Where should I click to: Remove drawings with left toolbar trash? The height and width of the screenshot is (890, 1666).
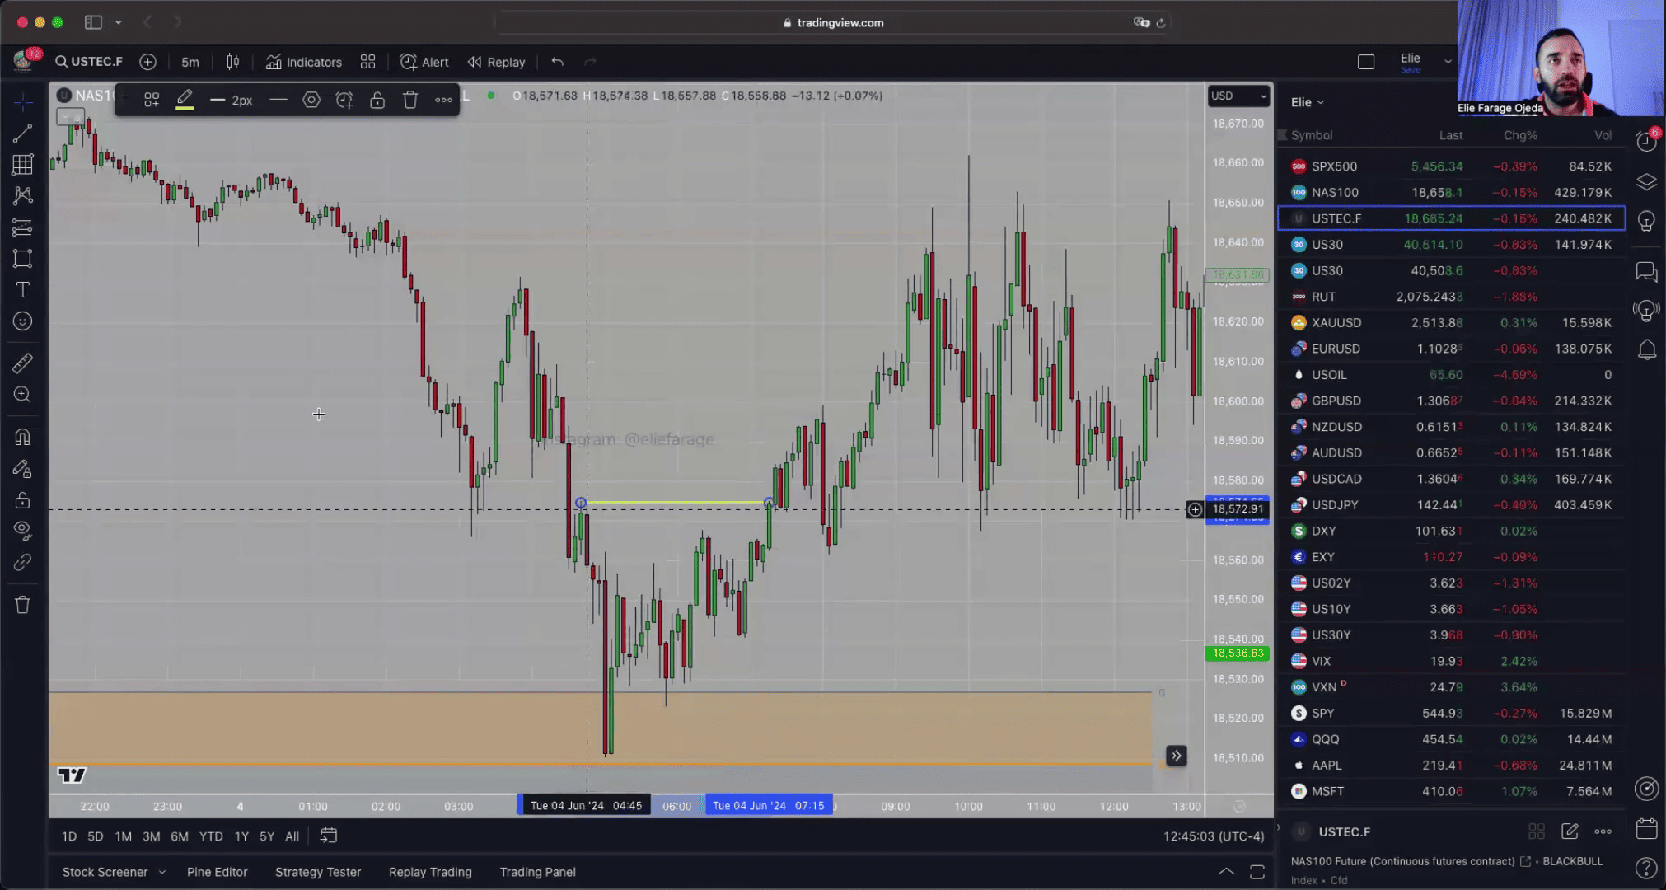click(22, 605)
